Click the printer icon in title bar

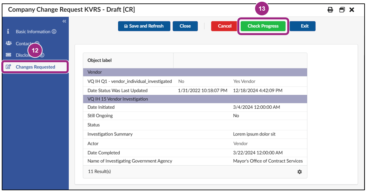click(330, 10)
